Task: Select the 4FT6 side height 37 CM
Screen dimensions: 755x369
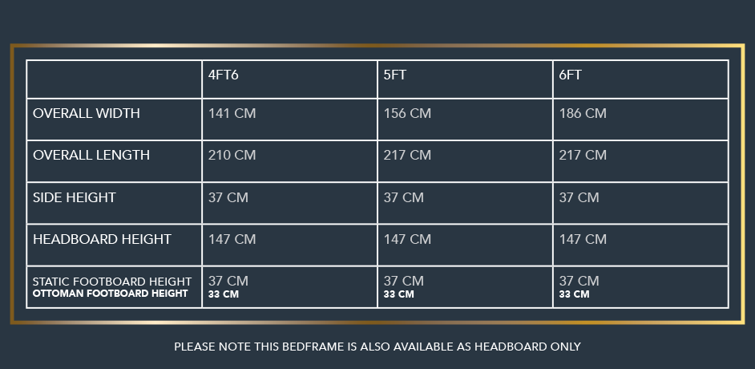Action: (x=228, y=197)
